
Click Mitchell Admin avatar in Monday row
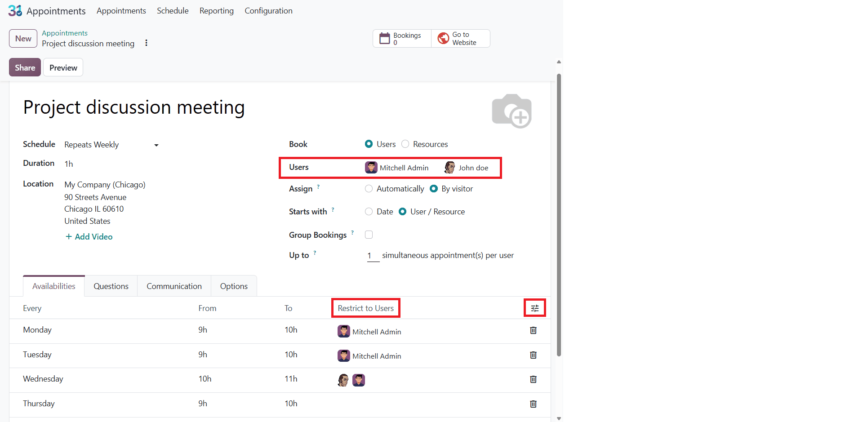coord(344,331)
